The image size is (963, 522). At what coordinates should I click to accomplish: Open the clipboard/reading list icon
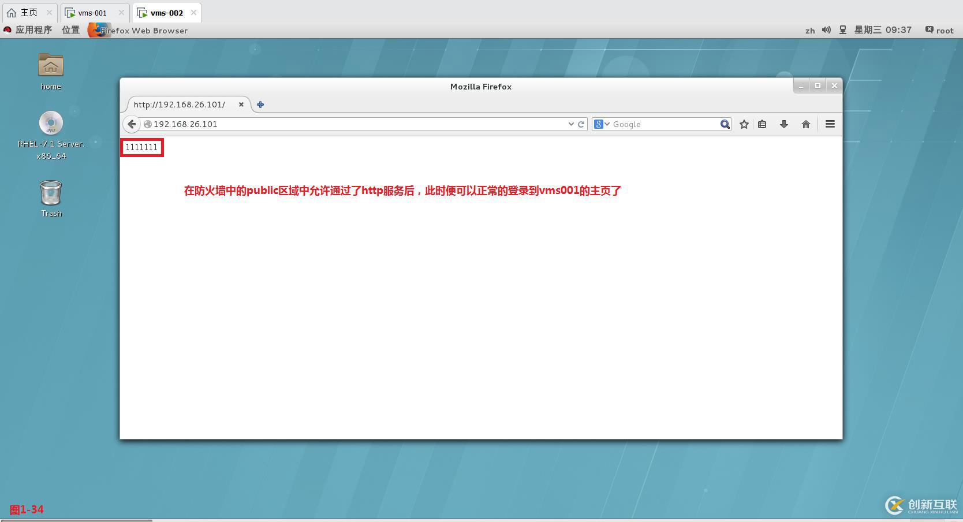[x=762, y=124]
